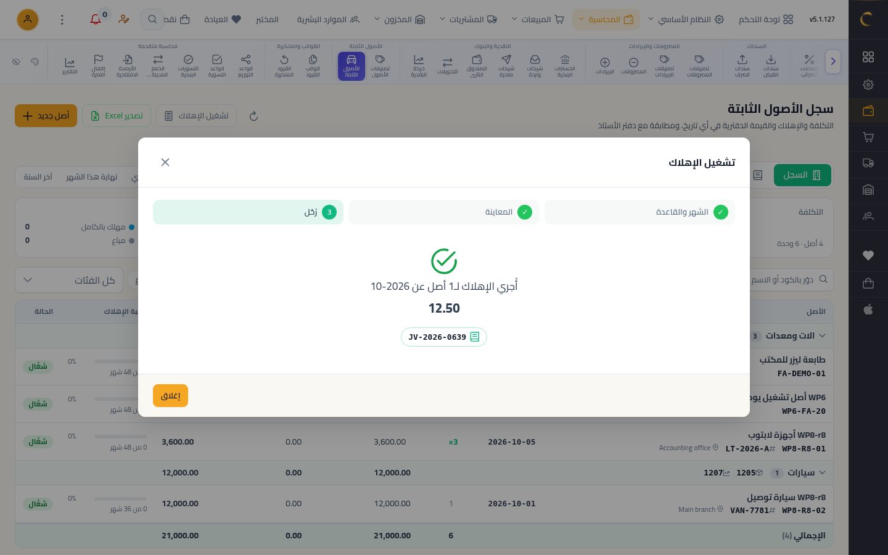The width and height of the screenshot is (888, 555).
Task: Open period closing (إقفال الفترة) flag icon
Action: coord(98,66)
